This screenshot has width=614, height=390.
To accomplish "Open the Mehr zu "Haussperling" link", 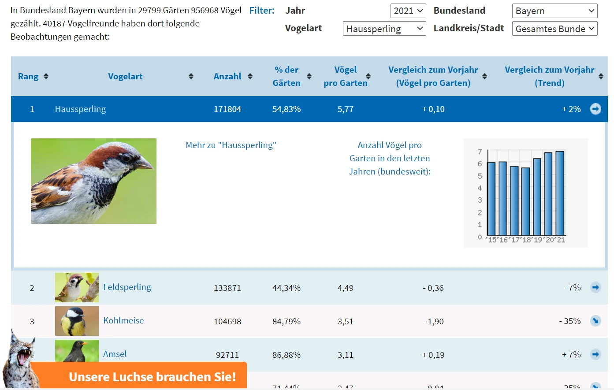I will coord(231,145).
